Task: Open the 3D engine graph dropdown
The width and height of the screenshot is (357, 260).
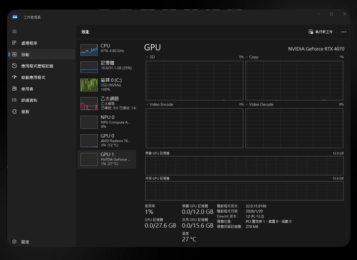Action: point(147,57)
